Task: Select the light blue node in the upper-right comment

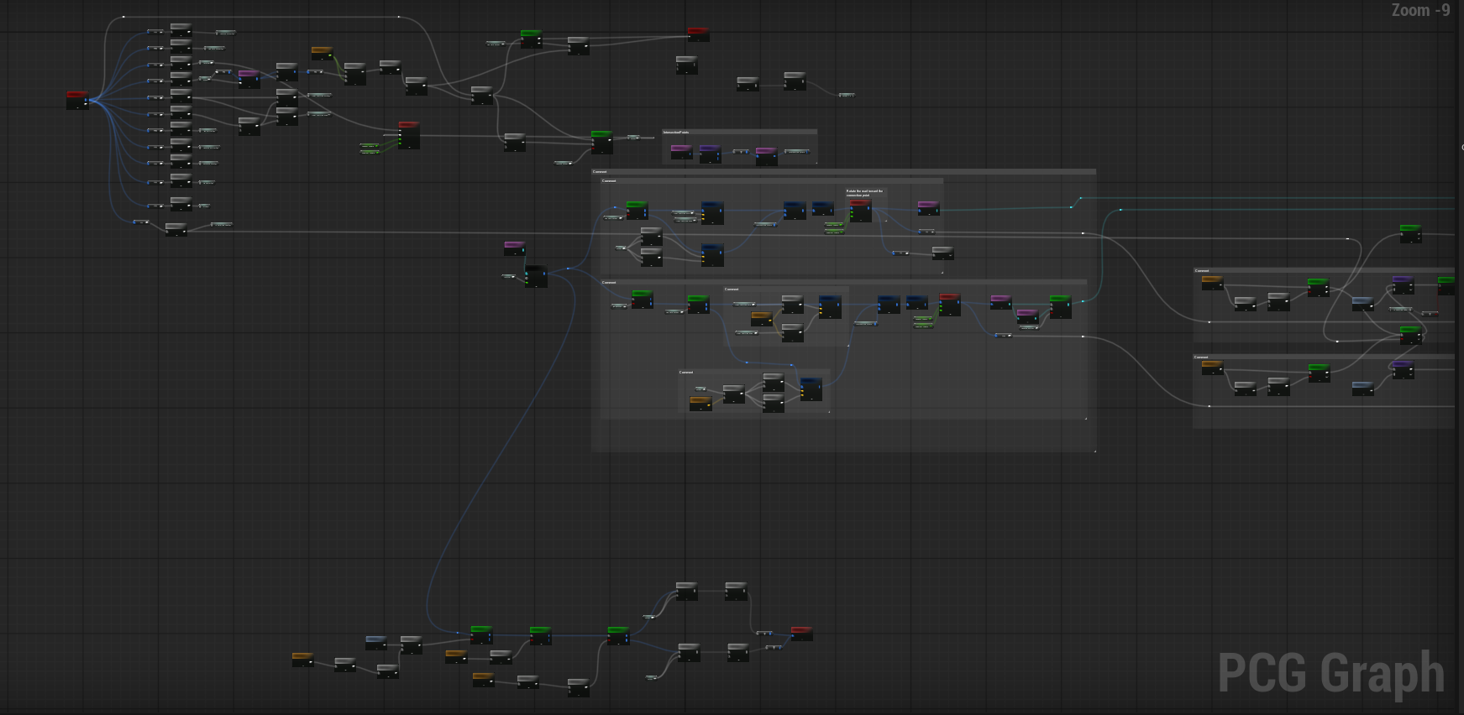Action: click(1362, 304)
